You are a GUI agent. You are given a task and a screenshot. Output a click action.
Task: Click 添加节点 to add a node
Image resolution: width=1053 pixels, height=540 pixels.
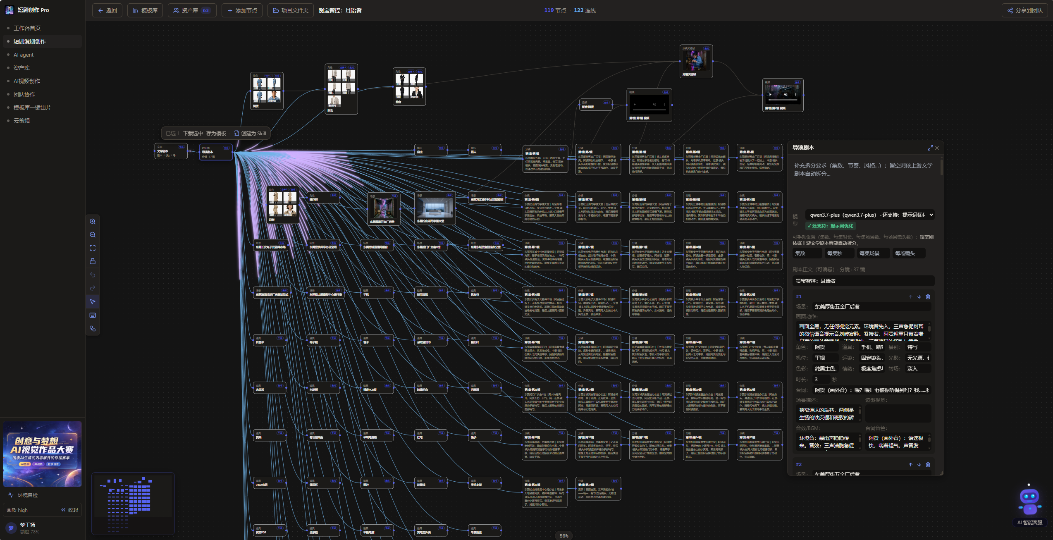(x=242, y=10)
